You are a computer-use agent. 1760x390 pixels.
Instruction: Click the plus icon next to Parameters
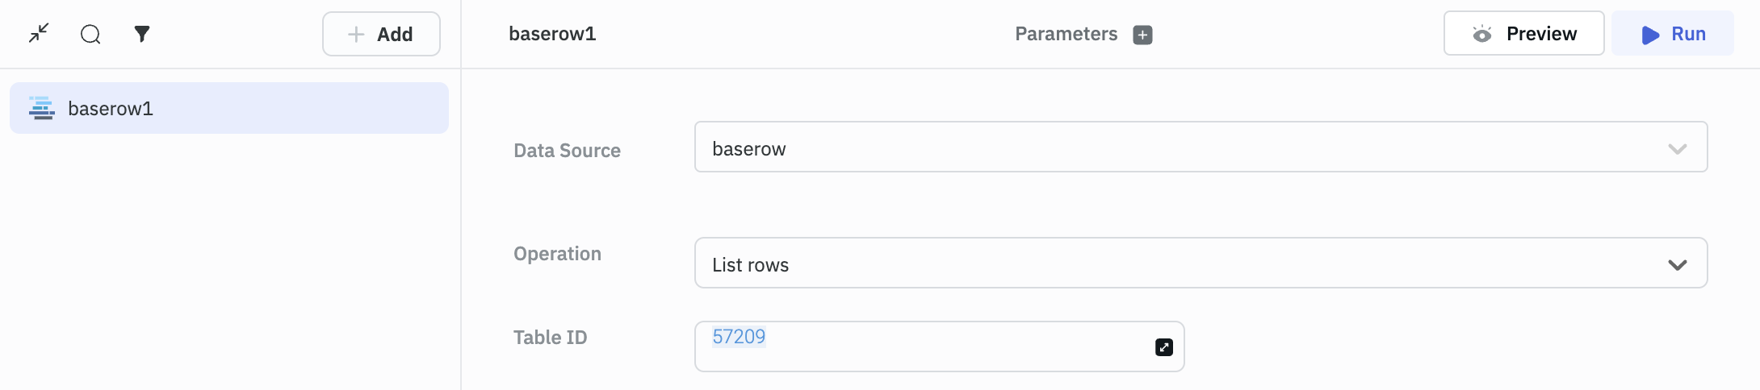[1142, 35]
